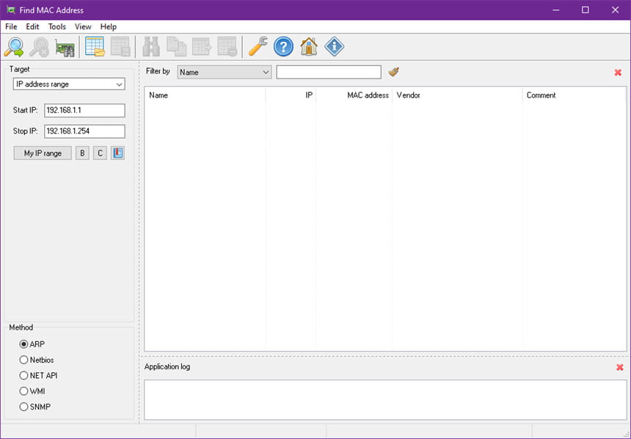
Task: Open the View menu
Action: 83,26
